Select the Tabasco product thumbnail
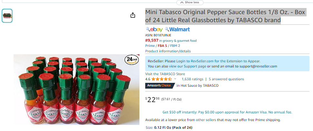Image resolution: width=313 pixels, height=131 pixels. tap(7, 16)
